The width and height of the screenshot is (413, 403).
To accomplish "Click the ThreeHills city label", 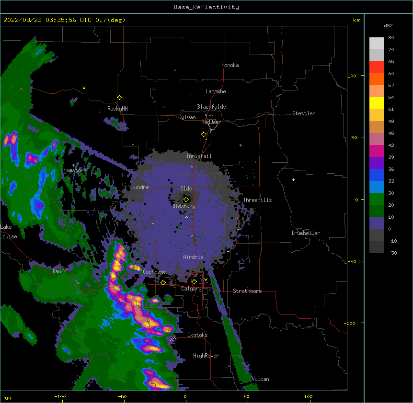I will (257, 200).
